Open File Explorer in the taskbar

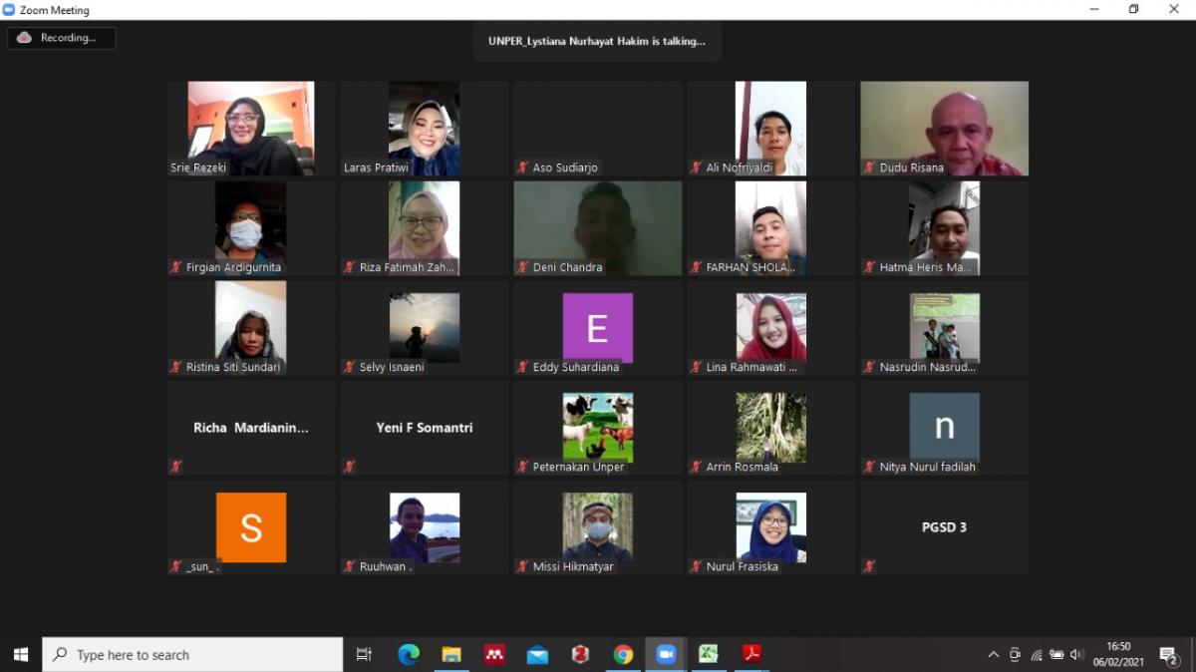click(x=451, y=654)
